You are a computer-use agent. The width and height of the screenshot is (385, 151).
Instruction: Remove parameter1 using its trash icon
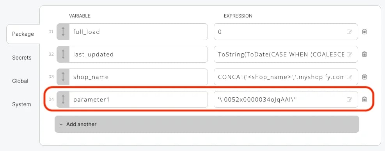364,99
